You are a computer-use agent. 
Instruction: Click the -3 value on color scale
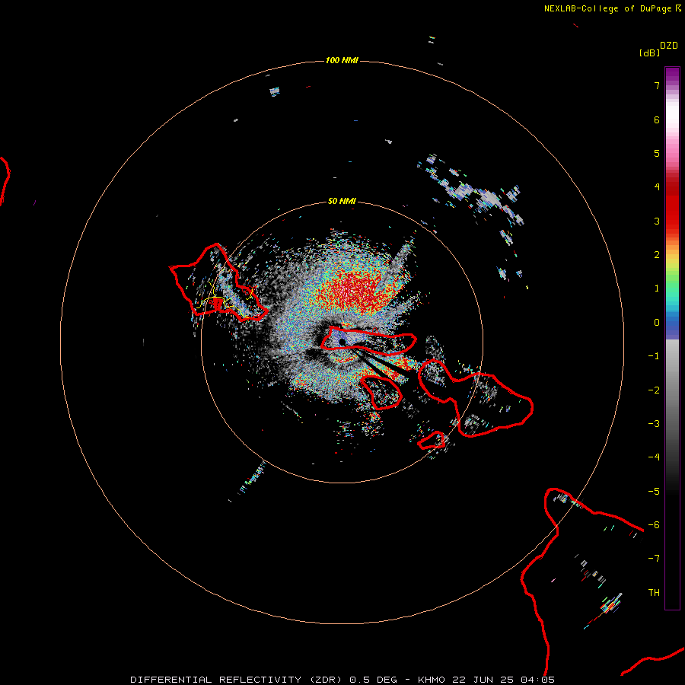[x=654, y=424]
